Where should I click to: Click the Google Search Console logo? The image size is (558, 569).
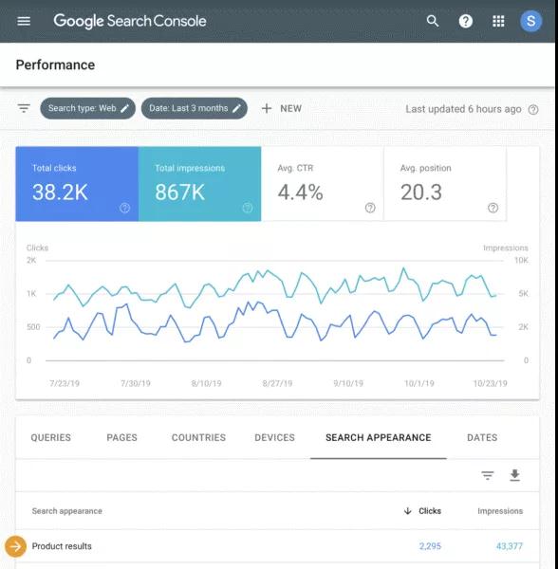point(130,21)
